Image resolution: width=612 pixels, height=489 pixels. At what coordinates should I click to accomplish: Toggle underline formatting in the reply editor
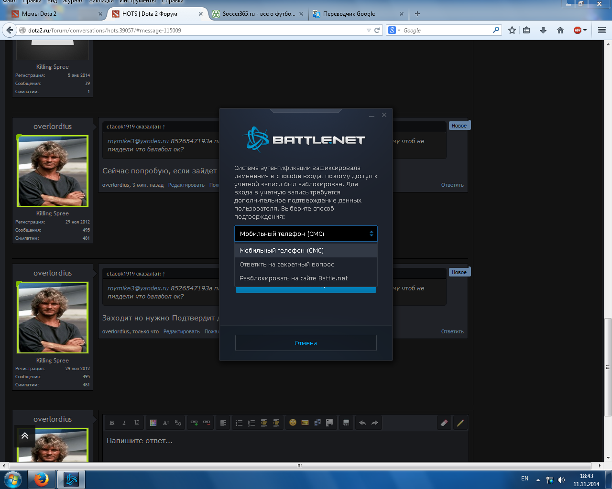(x=137, y=423)
